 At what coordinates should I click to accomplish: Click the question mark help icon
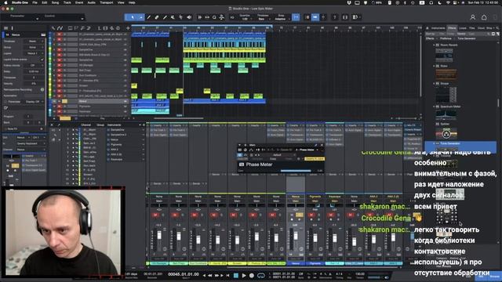click(x=335, y=17)
